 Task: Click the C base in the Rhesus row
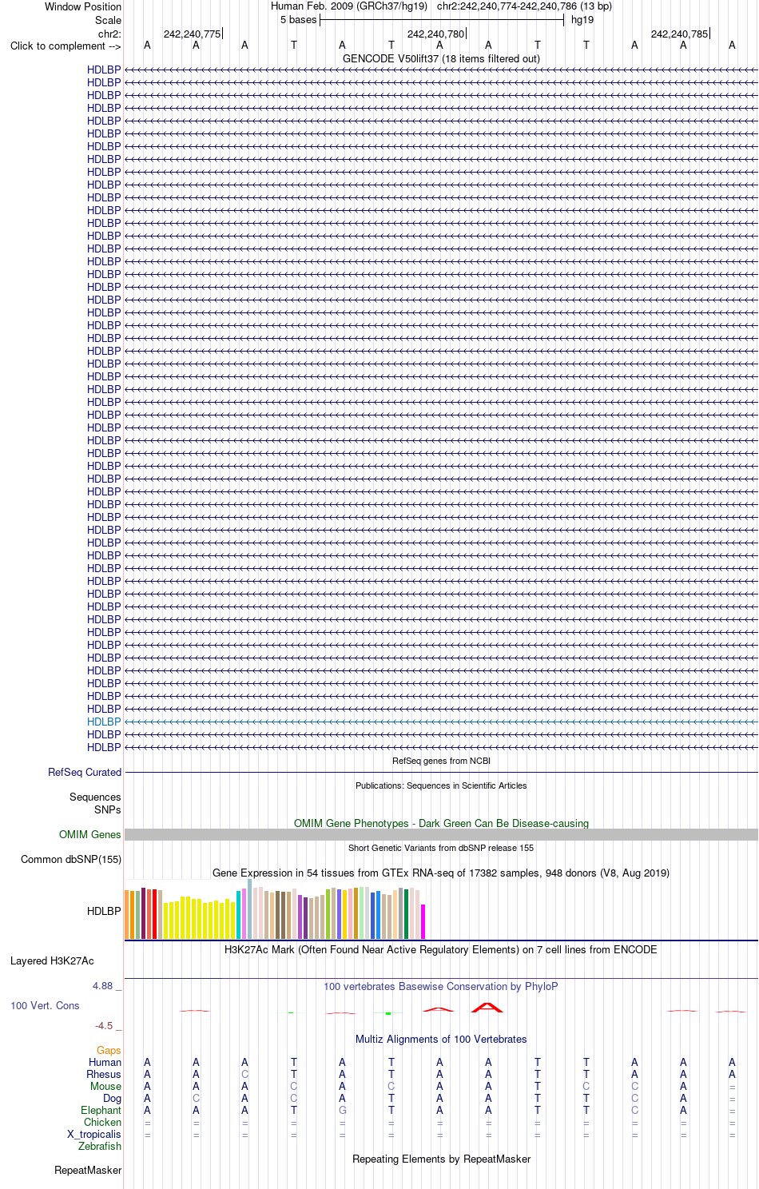pos(244,1074)
